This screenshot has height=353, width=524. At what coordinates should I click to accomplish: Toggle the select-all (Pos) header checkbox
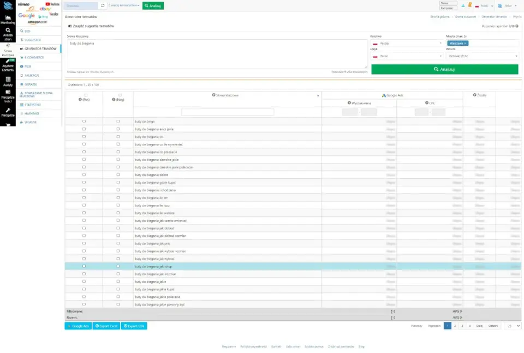[86, 95]
